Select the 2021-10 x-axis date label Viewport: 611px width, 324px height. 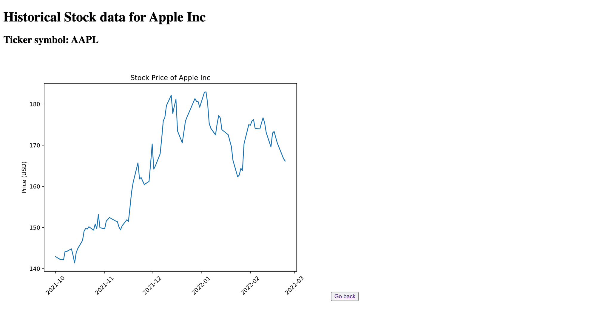point(55,286)
